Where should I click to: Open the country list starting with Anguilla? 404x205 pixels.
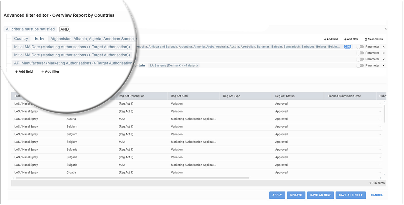click(x=238, y=47)
